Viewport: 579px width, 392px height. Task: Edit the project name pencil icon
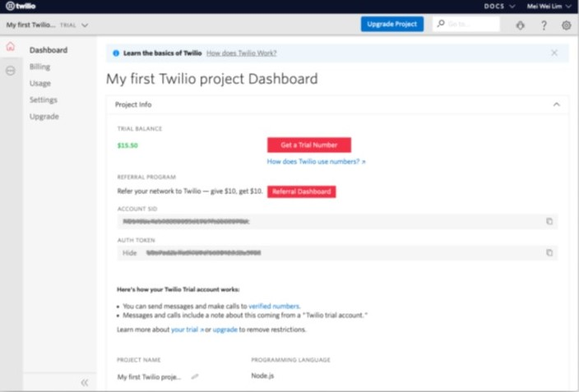coord(195,376)
